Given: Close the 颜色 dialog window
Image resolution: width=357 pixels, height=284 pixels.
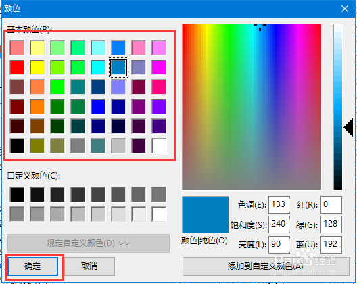Looking at the screenshot, I should point(345,9).
